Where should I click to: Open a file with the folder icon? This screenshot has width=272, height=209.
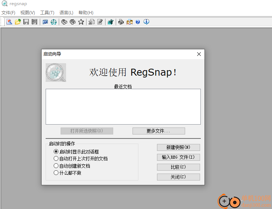click(x=18, y=22)
